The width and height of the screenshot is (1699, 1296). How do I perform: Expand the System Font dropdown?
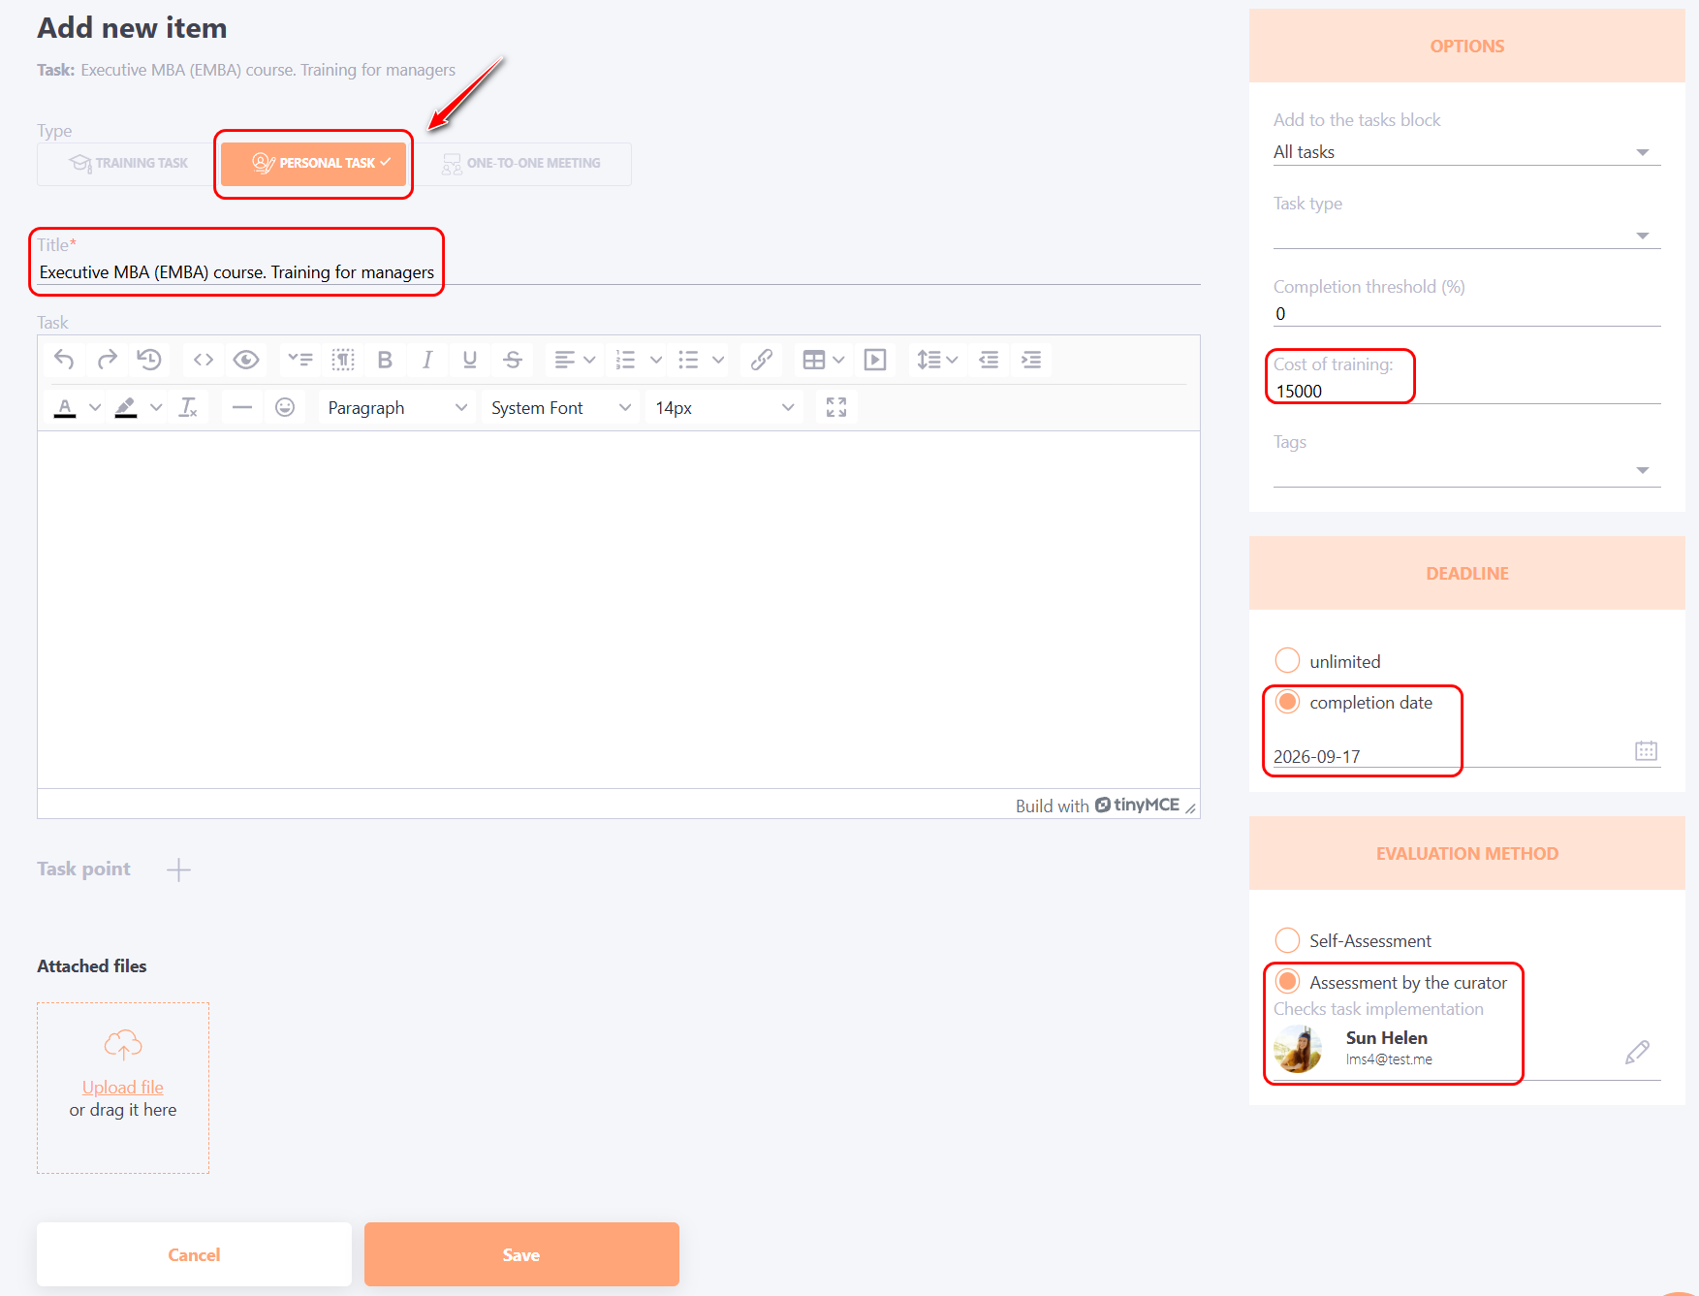coord(560,408)
